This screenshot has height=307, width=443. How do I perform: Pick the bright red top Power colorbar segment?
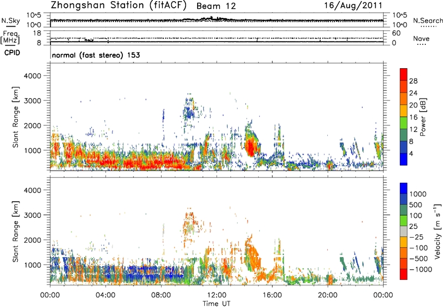point(404,74)
